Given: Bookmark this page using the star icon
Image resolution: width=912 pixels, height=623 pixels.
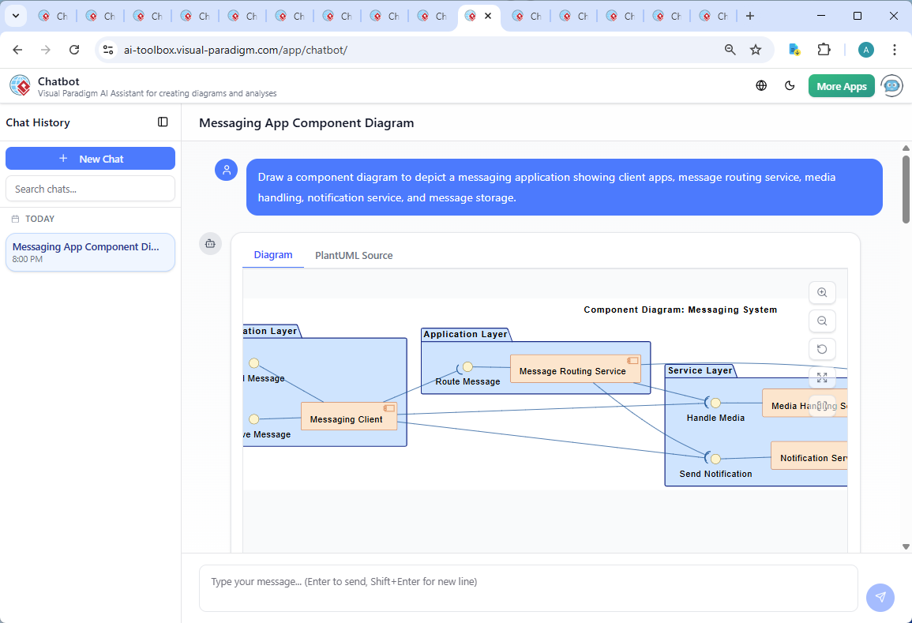Looking at the screenshot, I should pyautogui.click(x=756, y=49).
